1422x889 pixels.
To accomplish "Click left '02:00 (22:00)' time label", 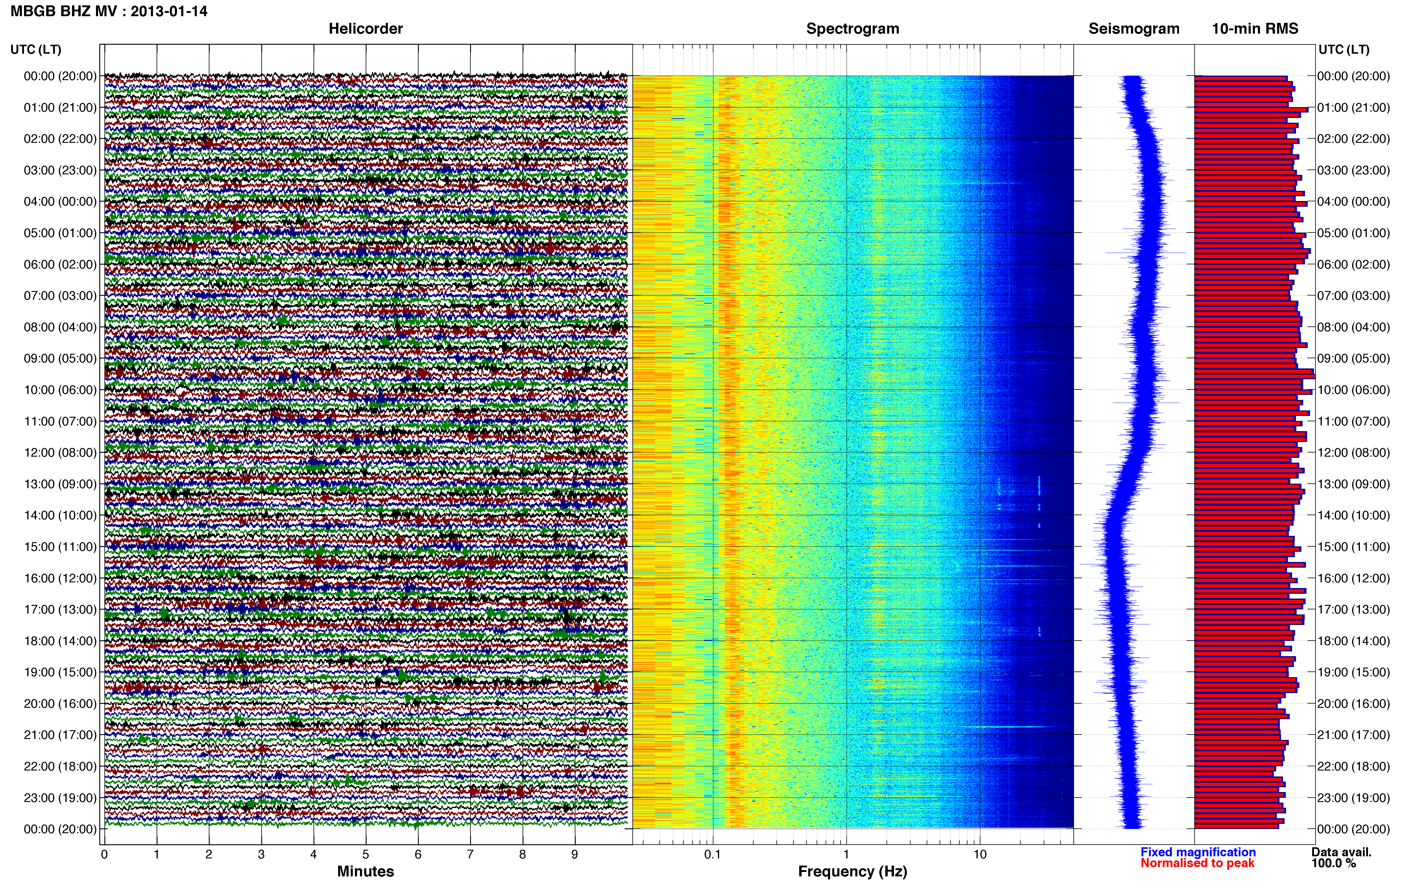I will point(60,139).
